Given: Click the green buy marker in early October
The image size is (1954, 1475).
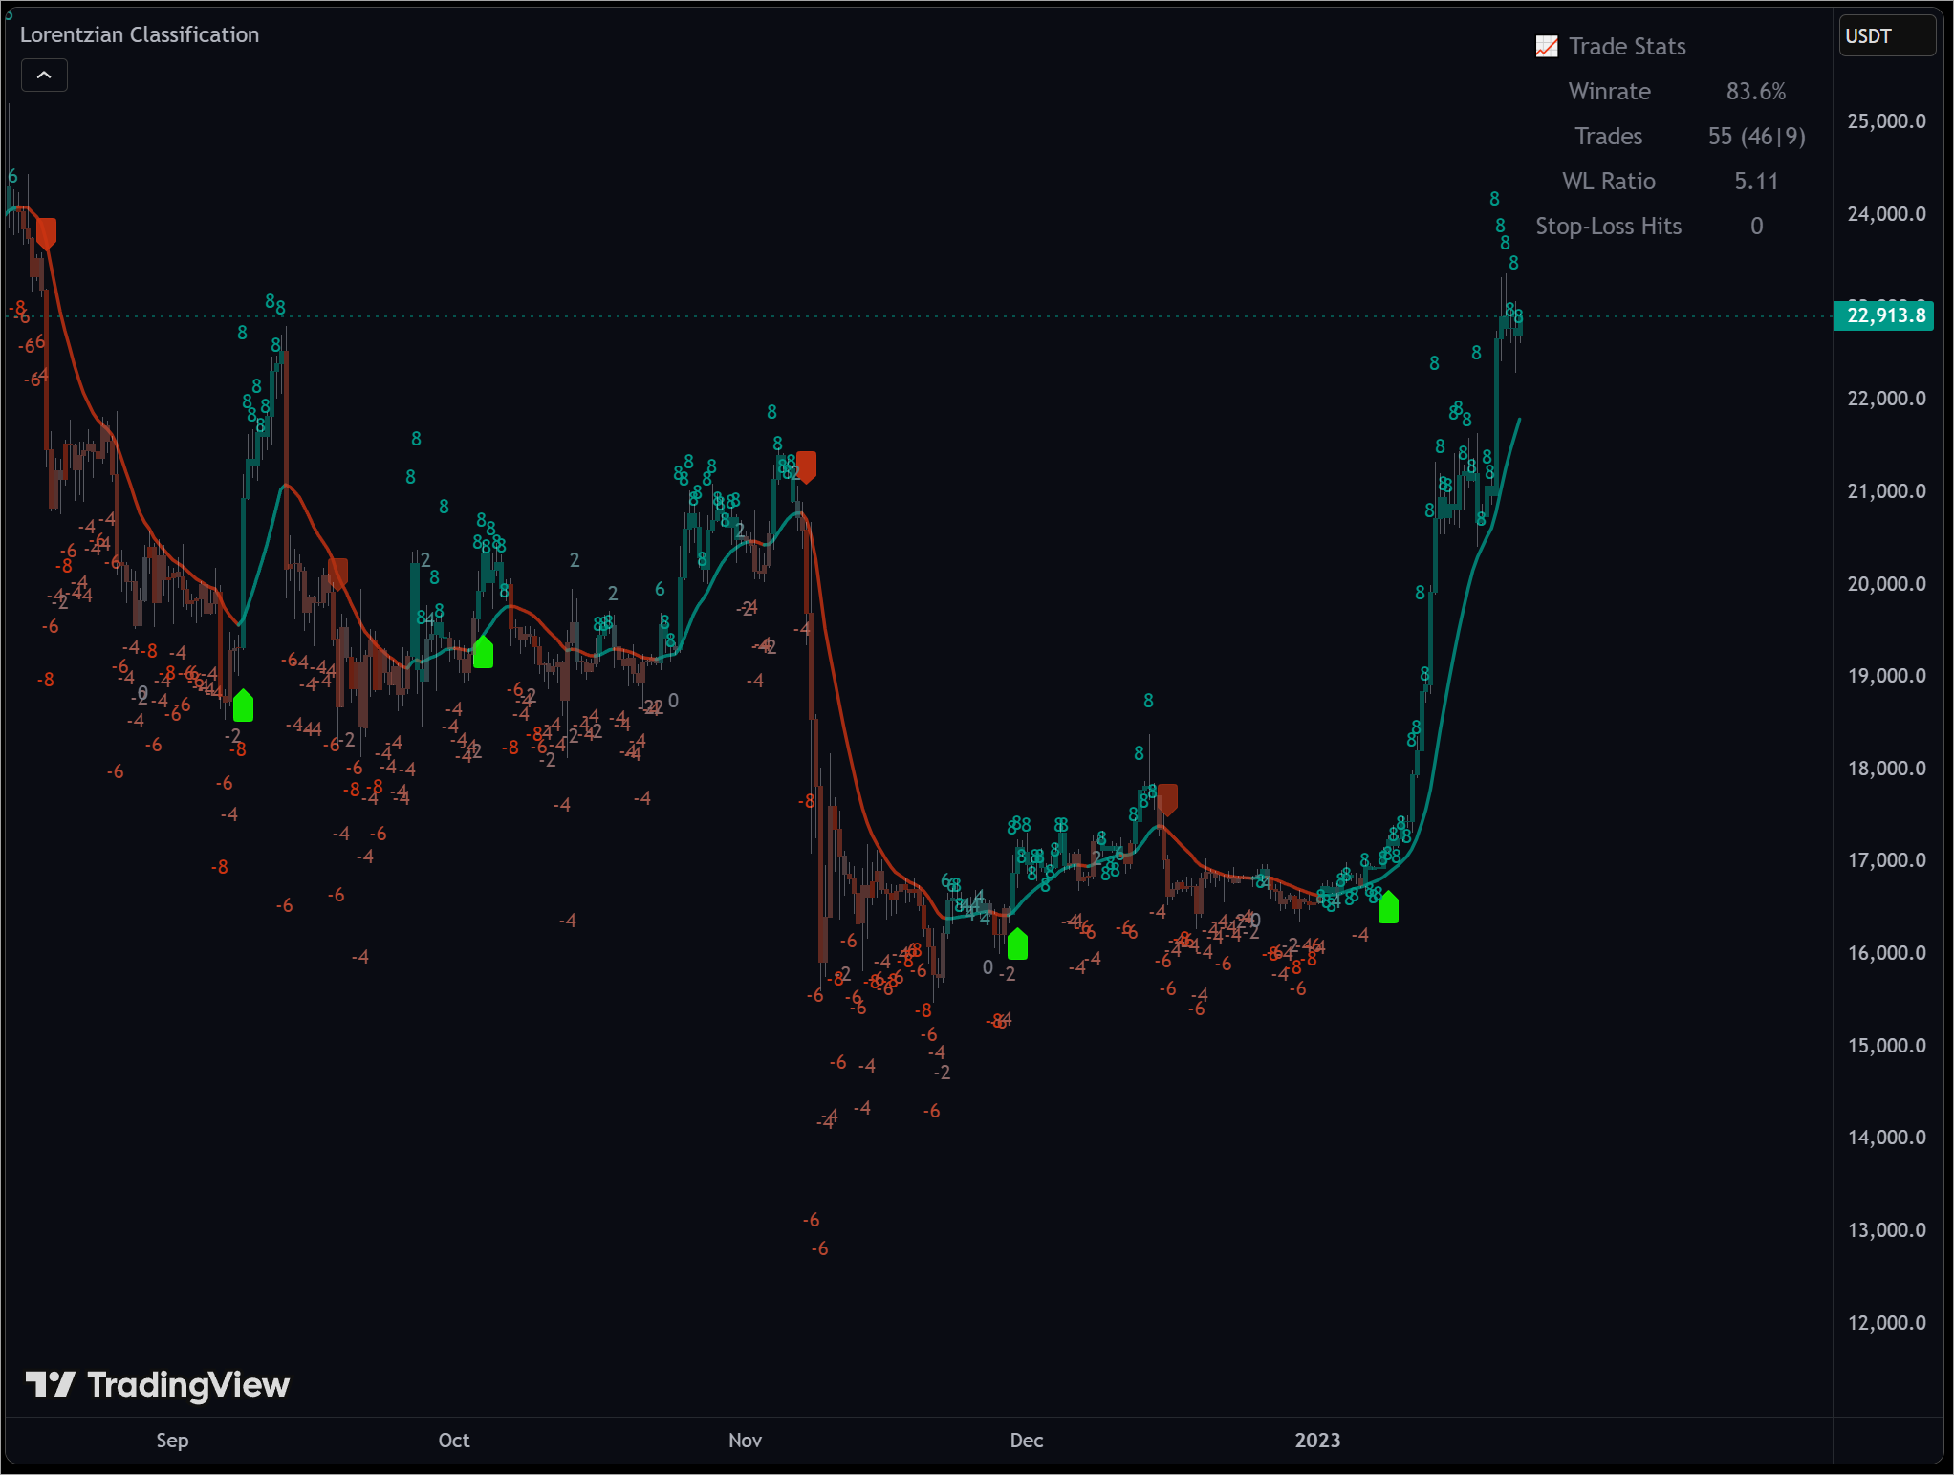Looking at the screenshot, I should 484,652.
